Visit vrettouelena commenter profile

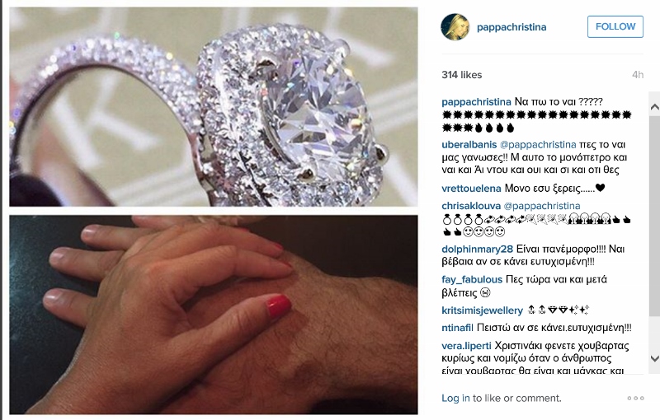pos(471,188)
